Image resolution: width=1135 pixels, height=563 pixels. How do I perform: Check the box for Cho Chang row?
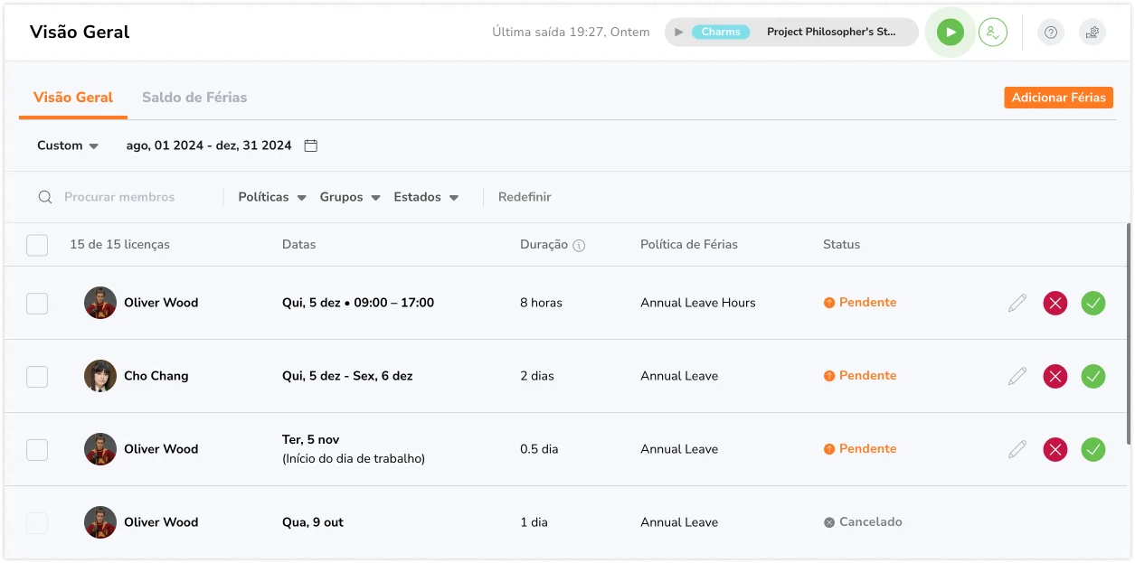coord(37,376)
